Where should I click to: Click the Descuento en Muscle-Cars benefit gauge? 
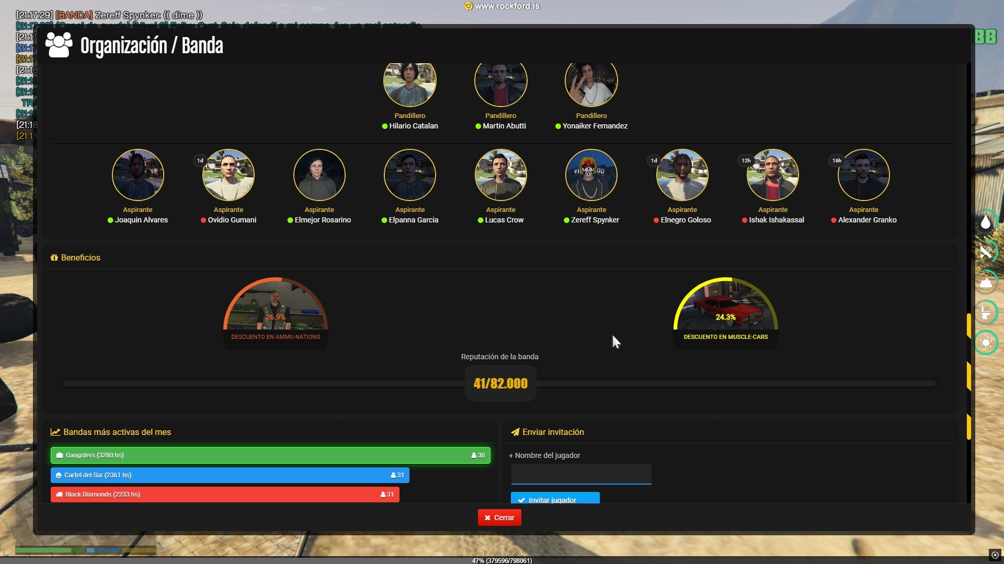[725, 311]
